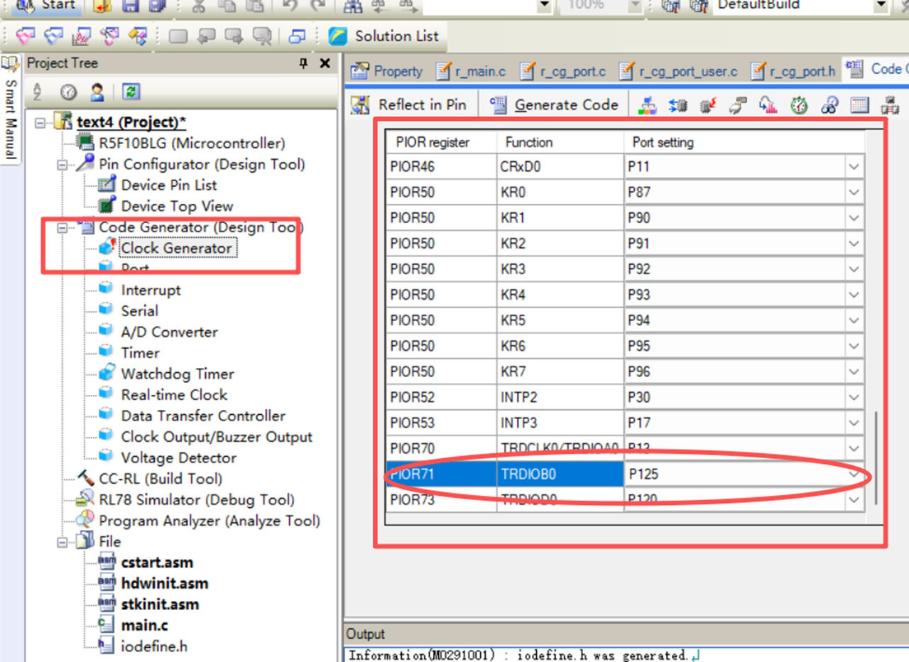Switch to the Property tab
Screen dimensions: 909x662
point(387,71)
